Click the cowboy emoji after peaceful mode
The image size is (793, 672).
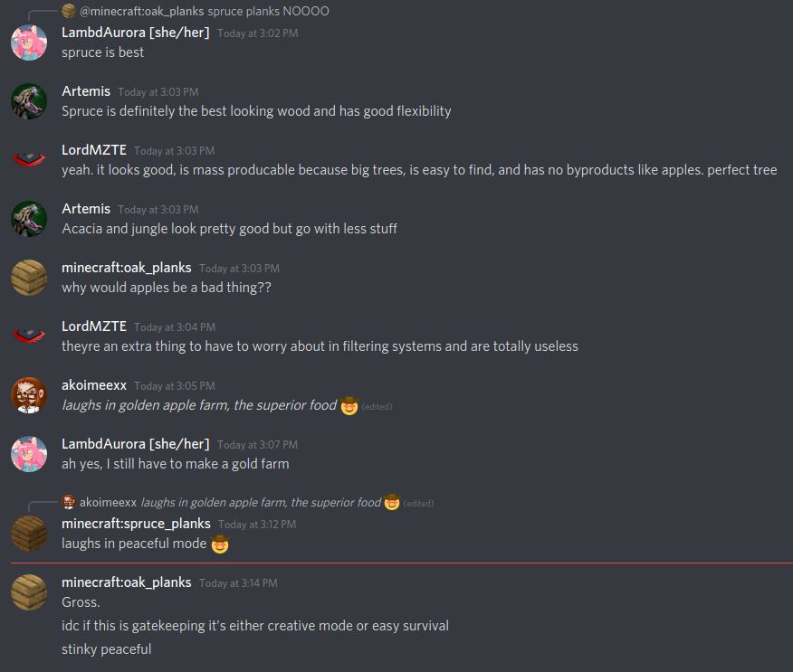[220, 544]
